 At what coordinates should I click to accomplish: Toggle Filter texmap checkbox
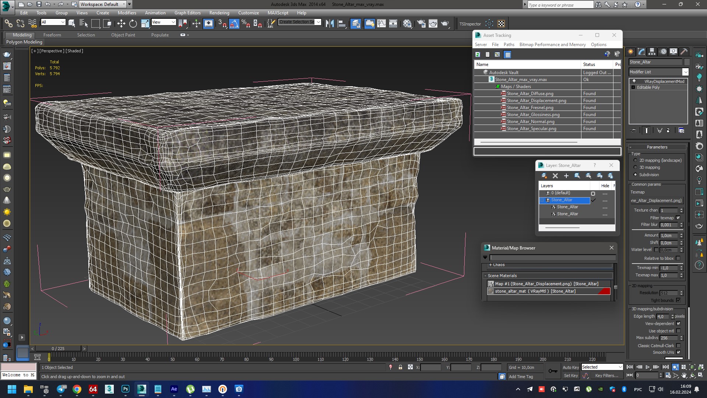click(678, 218)
